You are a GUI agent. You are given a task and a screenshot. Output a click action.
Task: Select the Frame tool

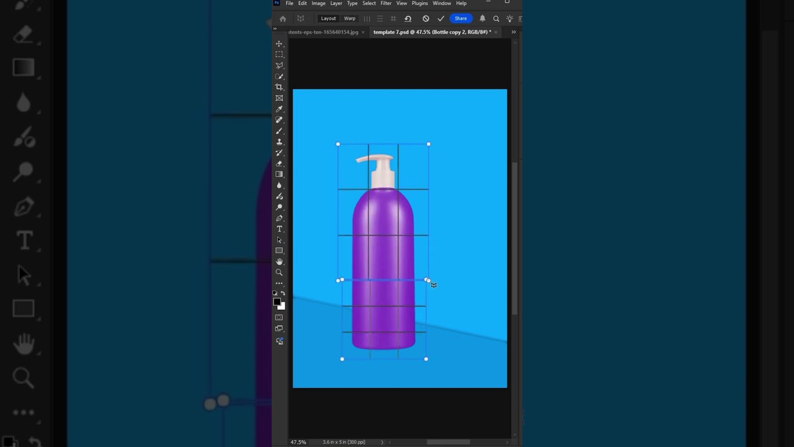click(279, 98)
